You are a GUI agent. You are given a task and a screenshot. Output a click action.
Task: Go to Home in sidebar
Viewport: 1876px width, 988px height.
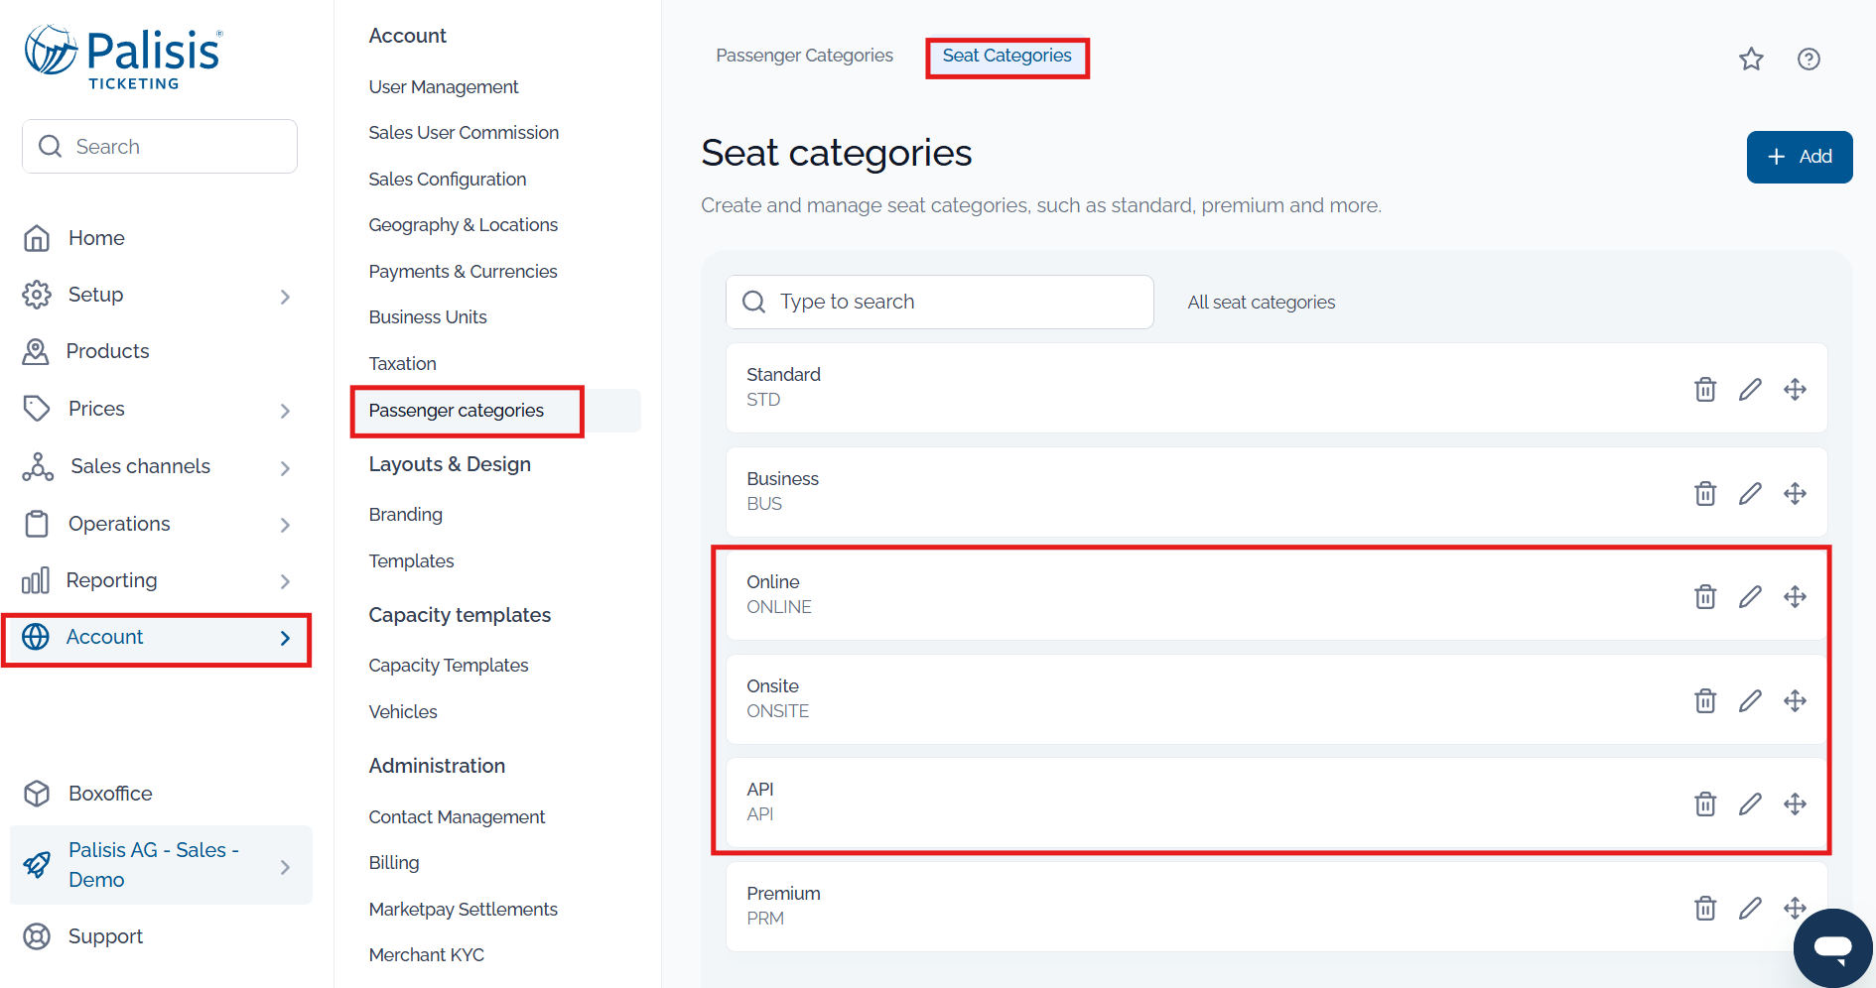click(x=96, y=238)
